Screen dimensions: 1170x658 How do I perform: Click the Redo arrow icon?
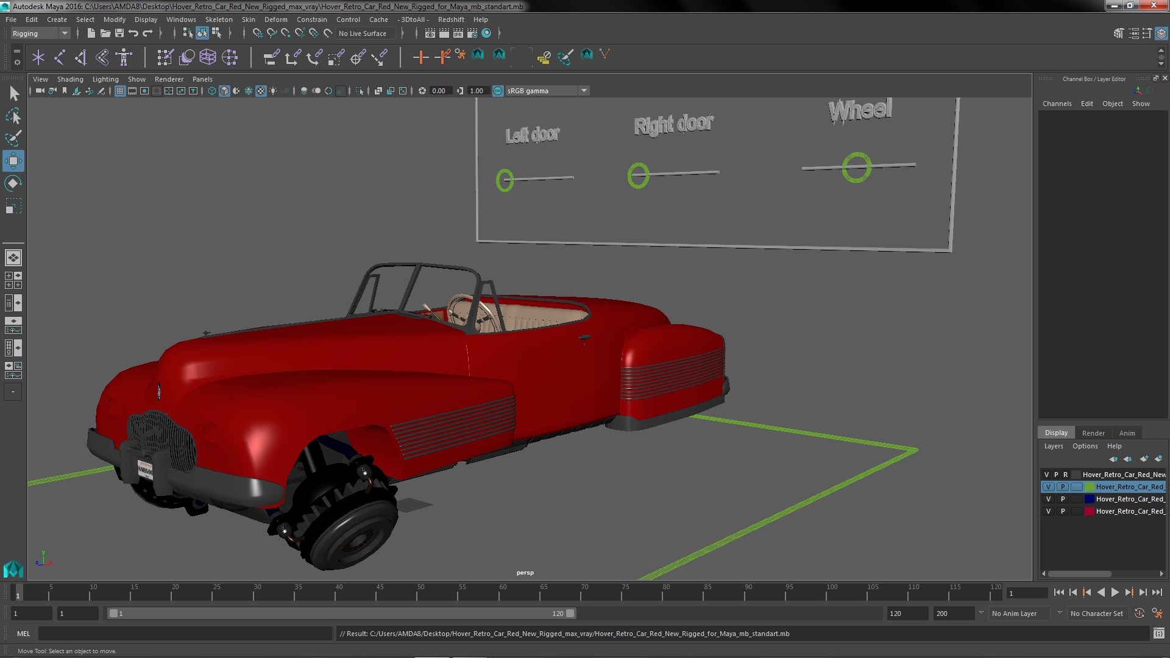[147, 33]
